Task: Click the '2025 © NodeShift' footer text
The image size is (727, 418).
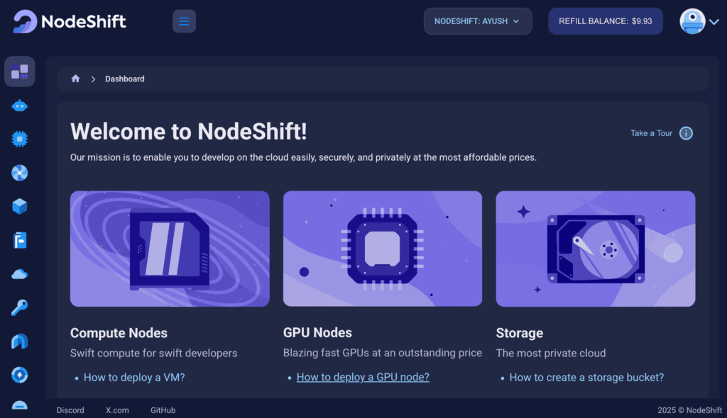Action: (689, 410)
